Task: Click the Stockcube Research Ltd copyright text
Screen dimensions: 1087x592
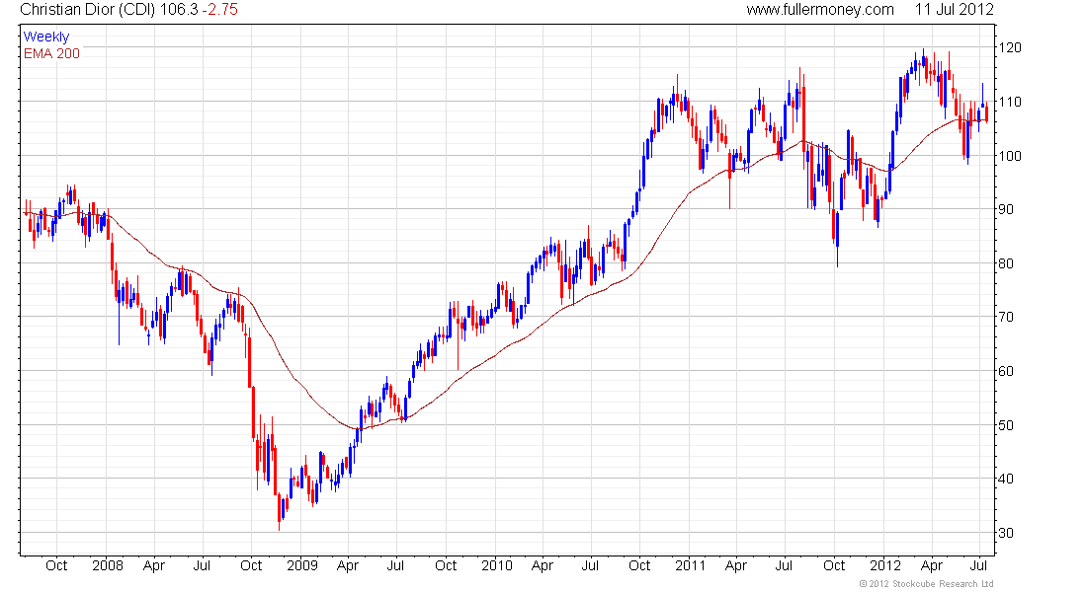Action: [926, 584]
